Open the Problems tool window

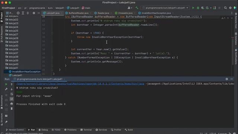point(70,130)
